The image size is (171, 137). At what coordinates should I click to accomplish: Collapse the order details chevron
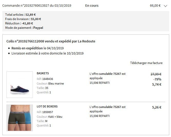coord(165,6)
